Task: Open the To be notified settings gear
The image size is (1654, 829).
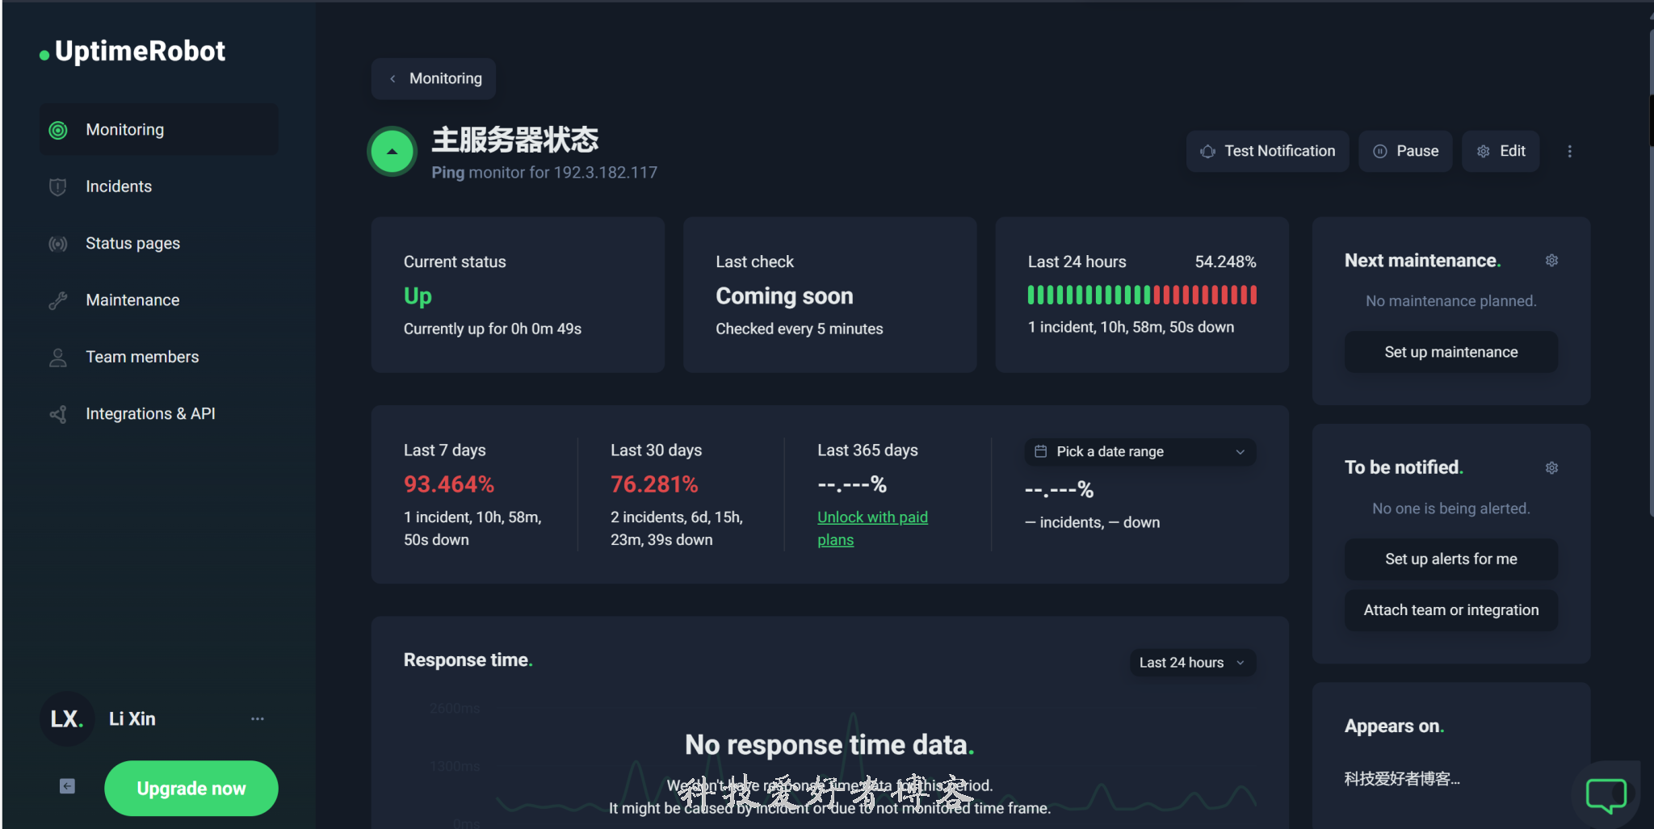Action: click(1551, 468)
